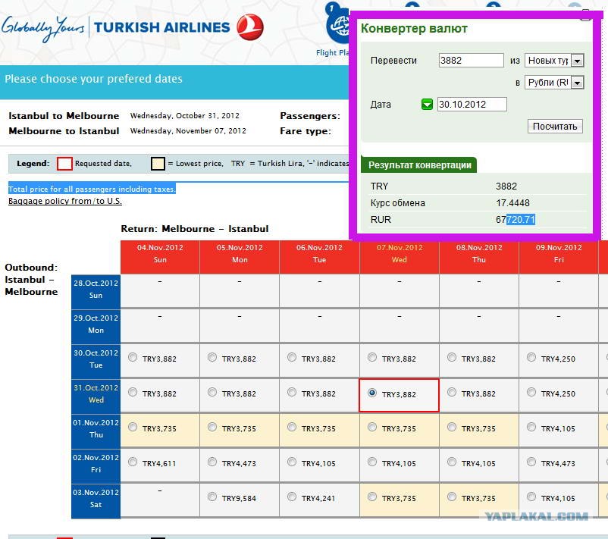Click the 08.Nov.2012 Thu column header

coord(479,257)
